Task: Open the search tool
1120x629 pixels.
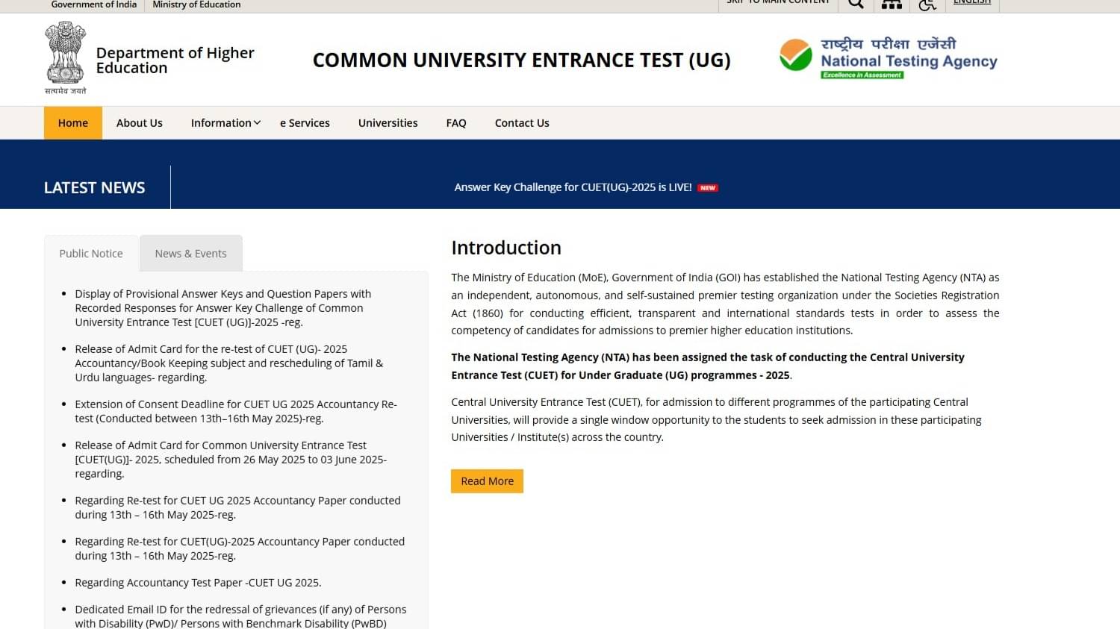Action: click(855, 4)
